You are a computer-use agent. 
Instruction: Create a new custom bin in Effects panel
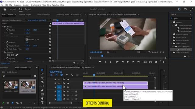point(185,57)
